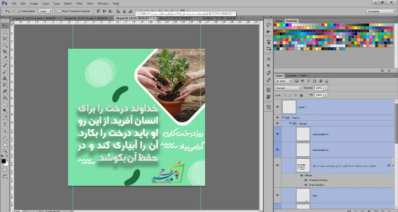The image size is (398, 212).
Task: Select the Zoom tool
Action: click(x=4, y=151)
